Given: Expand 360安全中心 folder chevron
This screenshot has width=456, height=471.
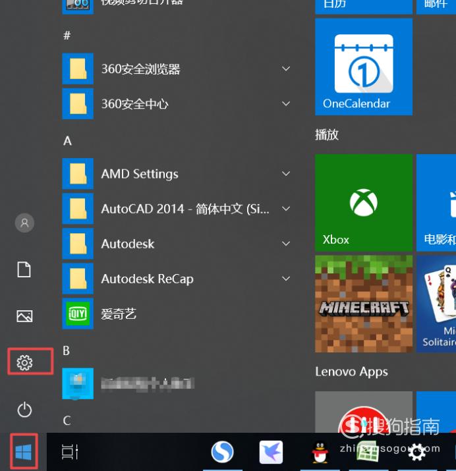Looking at the screenshot, I should (286, 103).
